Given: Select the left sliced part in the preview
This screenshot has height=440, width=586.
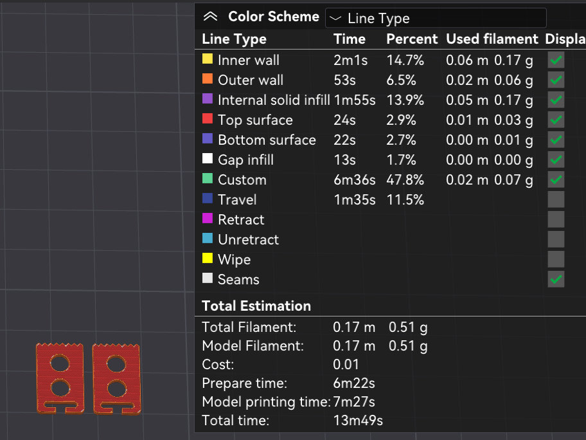Looking at the screenshot, I should coord(60,378).
